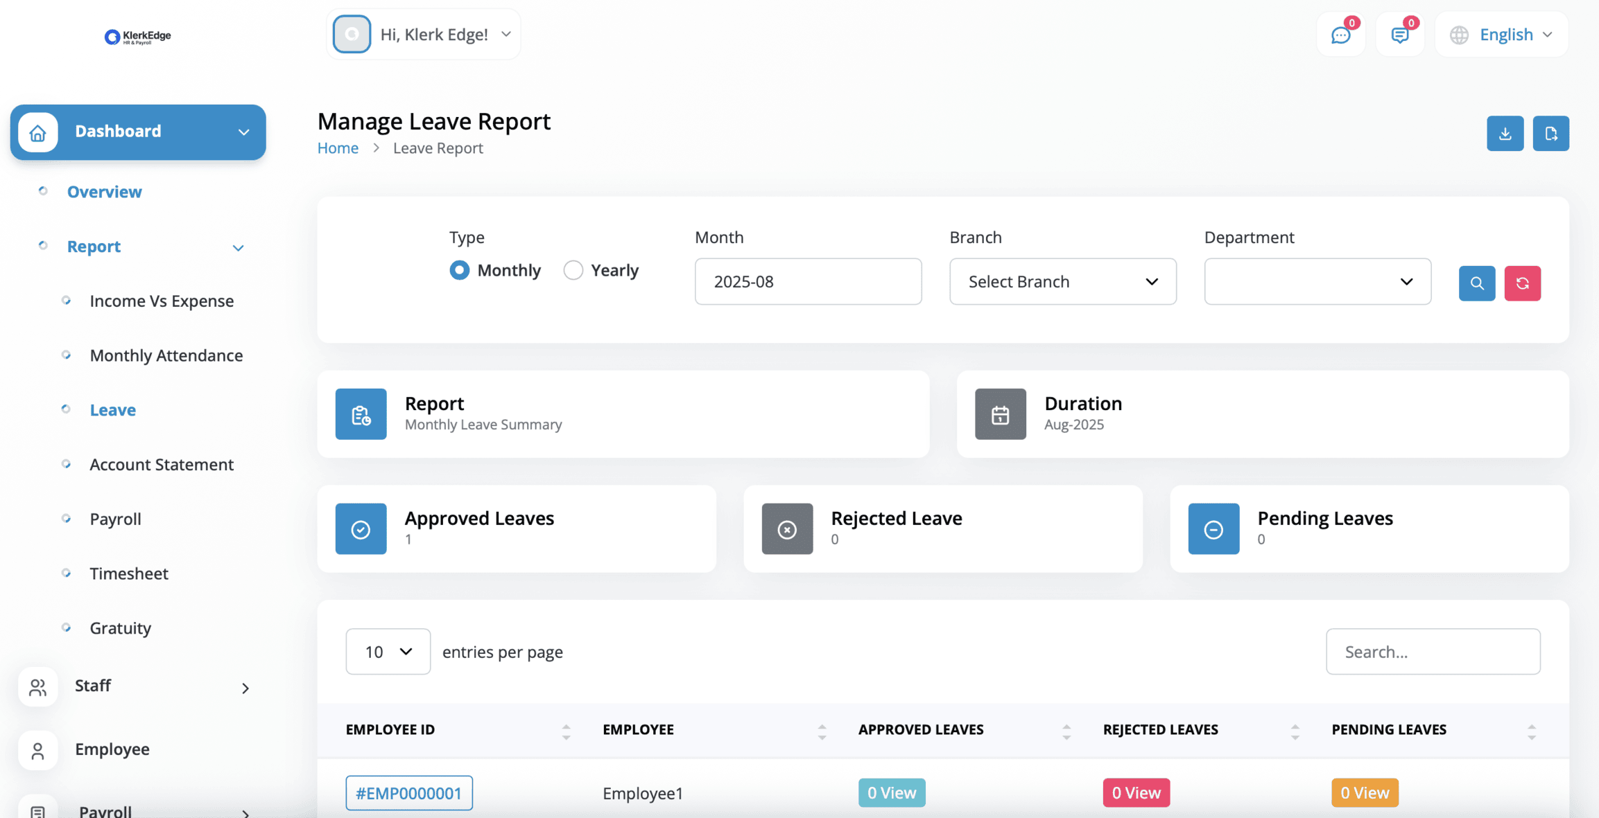
Task: Click the green 0 View approved leaves badge
Action: coord(891,793)
